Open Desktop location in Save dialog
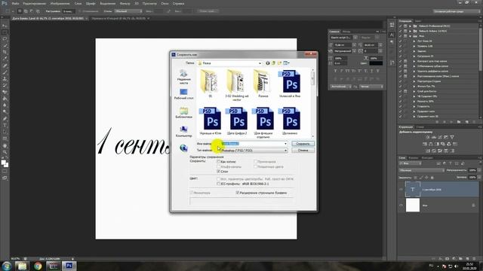 [x=183, y=94]
